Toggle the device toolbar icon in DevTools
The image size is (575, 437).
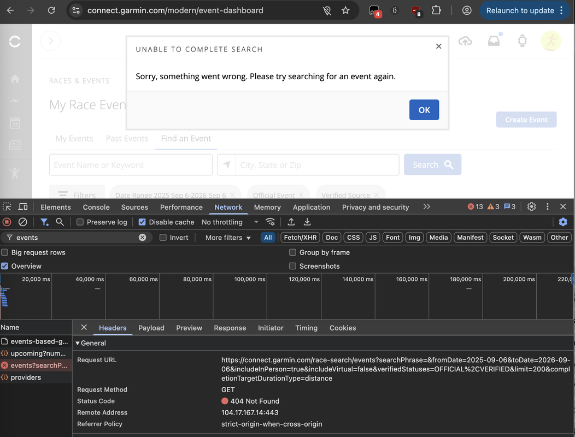coord(23,207)
